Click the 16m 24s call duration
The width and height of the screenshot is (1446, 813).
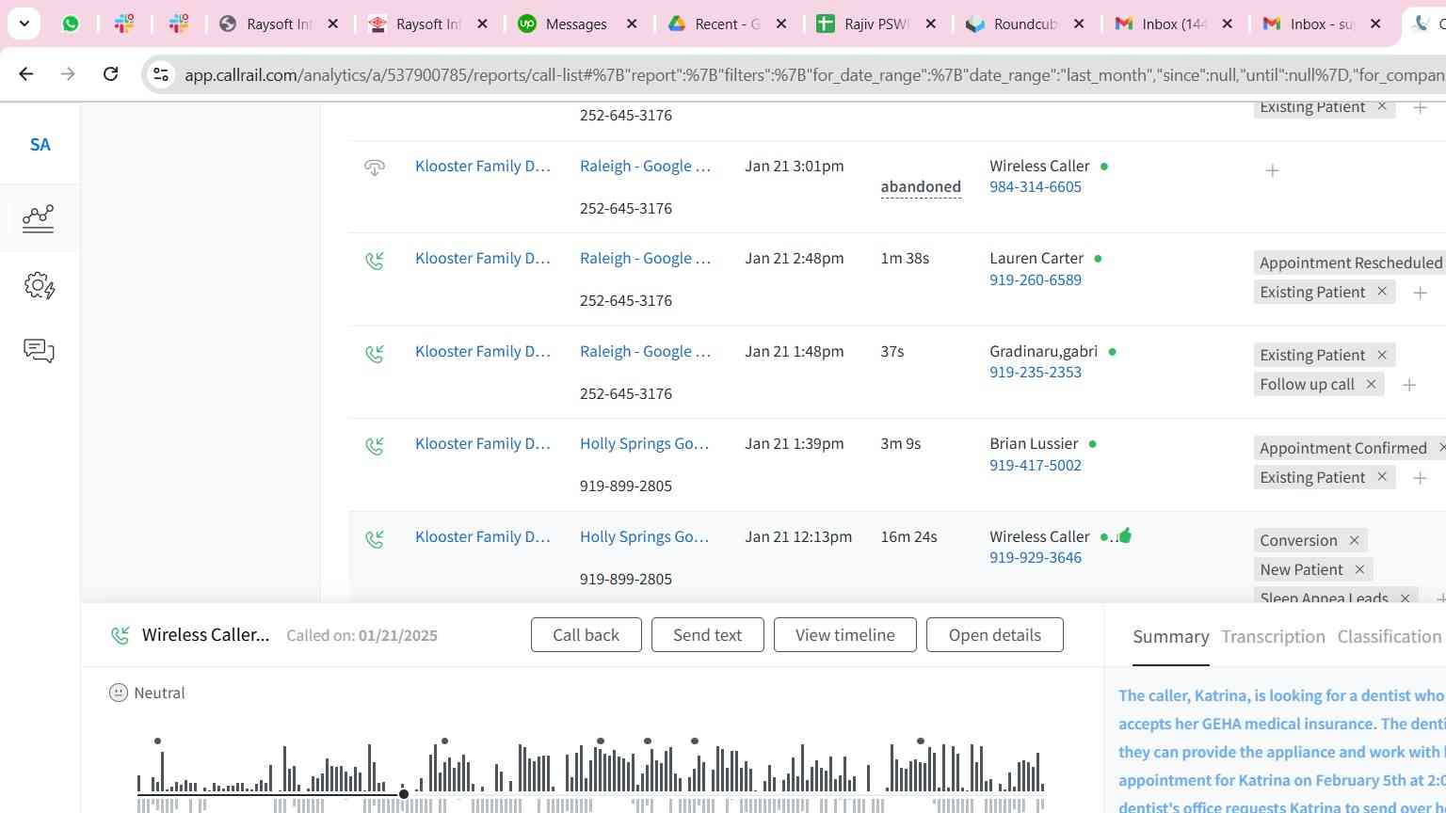[x=908, y=537]
